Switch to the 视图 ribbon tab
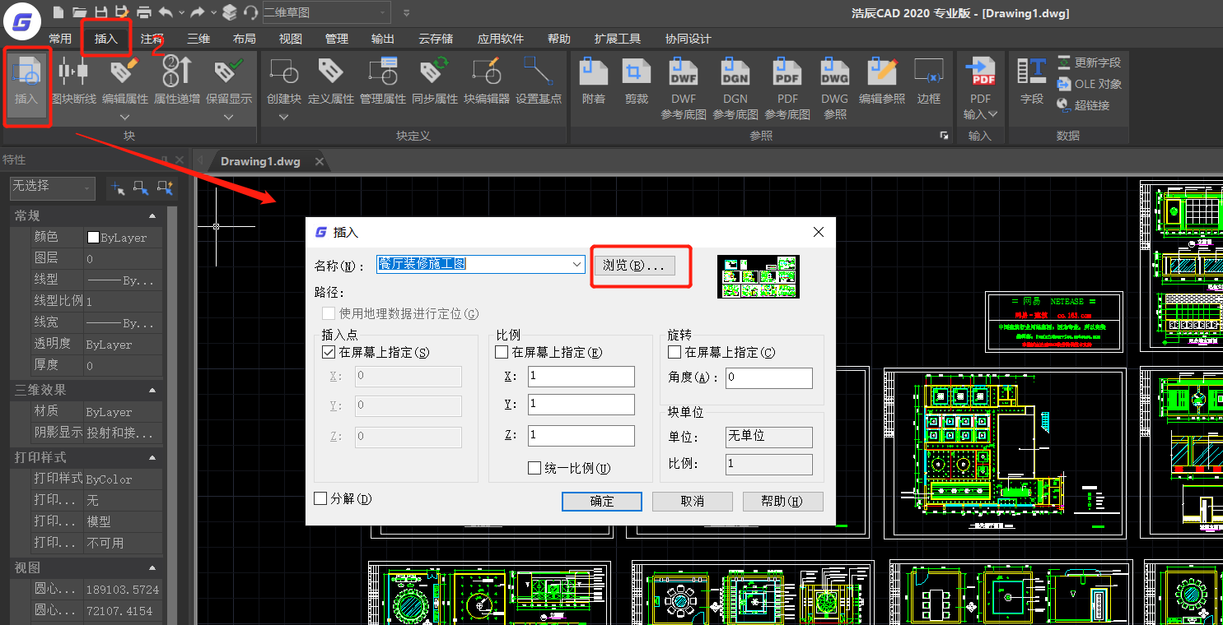The image size is (1223, 625). click(291, 39)
